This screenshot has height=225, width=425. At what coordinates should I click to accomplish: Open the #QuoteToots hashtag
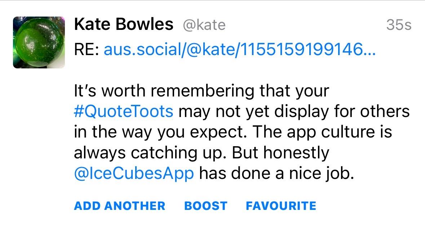click(x=124, y=111)
